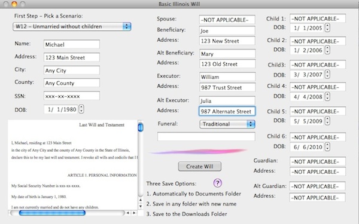The width and height of the screenshot is (359, 224).
Task: Click the Child 4 name field
Action: pyautogui.click(x=318, y=87)
